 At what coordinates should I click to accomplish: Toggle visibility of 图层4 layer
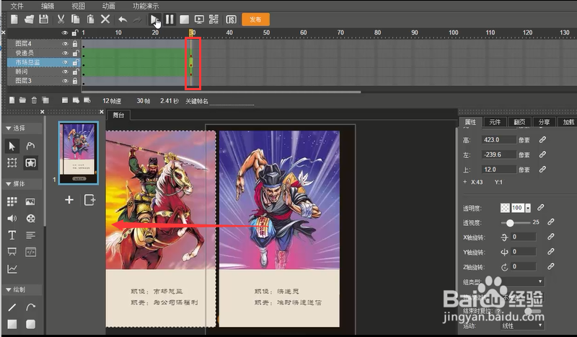point(65,44)
